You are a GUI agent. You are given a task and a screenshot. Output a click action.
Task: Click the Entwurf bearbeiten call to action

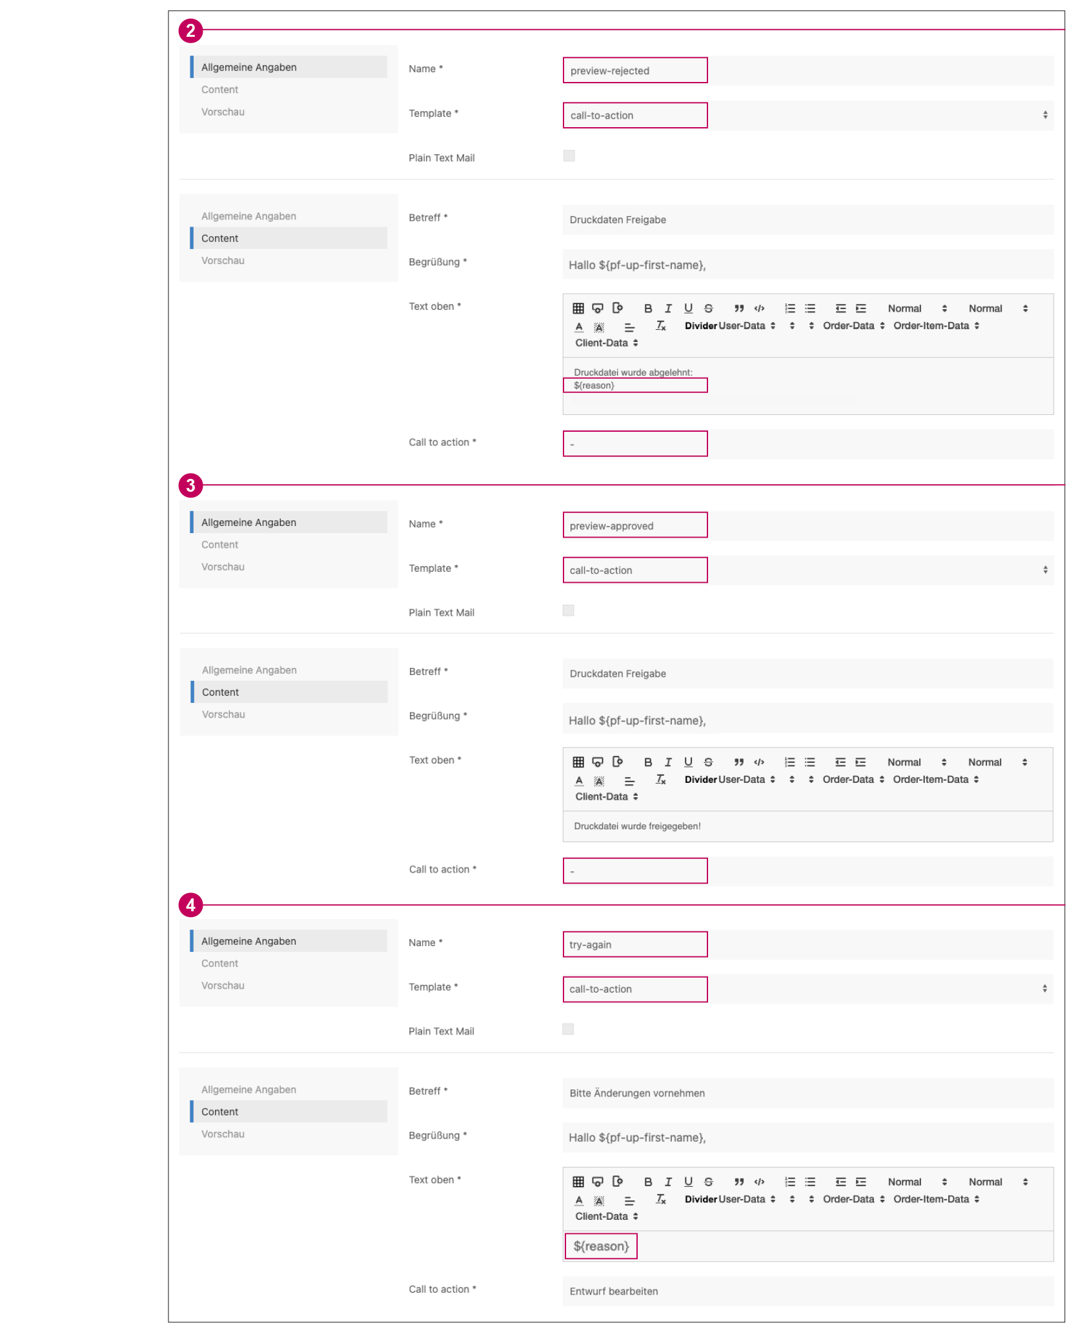tap(613, 1291)
